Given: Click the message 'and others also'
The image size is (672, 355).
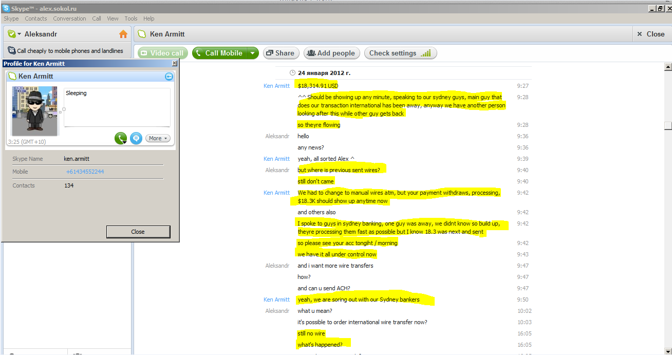Looking at the screenshot, I should pos(316,212).
